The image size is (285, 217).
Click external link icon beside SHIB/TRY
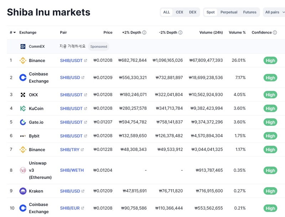click(x=82, y=150)
